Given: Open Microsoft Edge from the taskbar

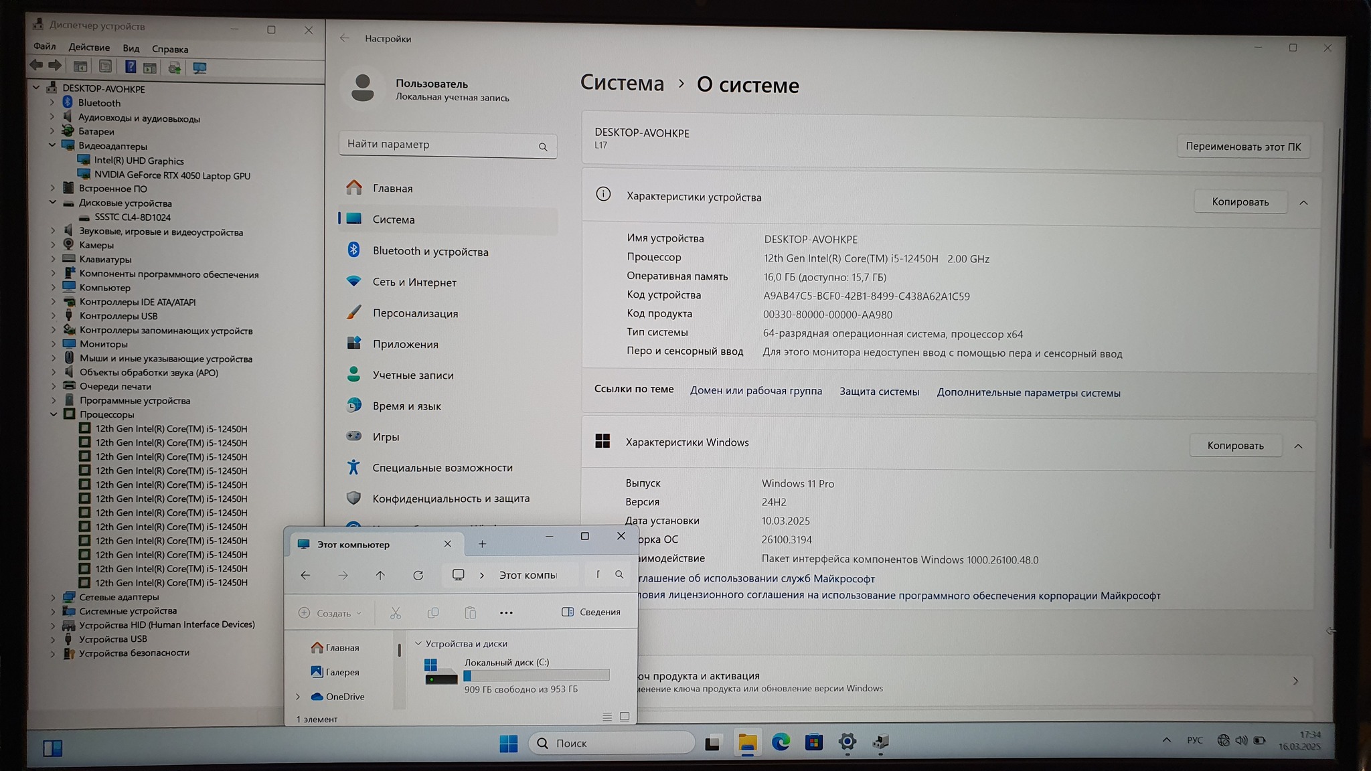Looking at the screenshot, I should point(781,742).
